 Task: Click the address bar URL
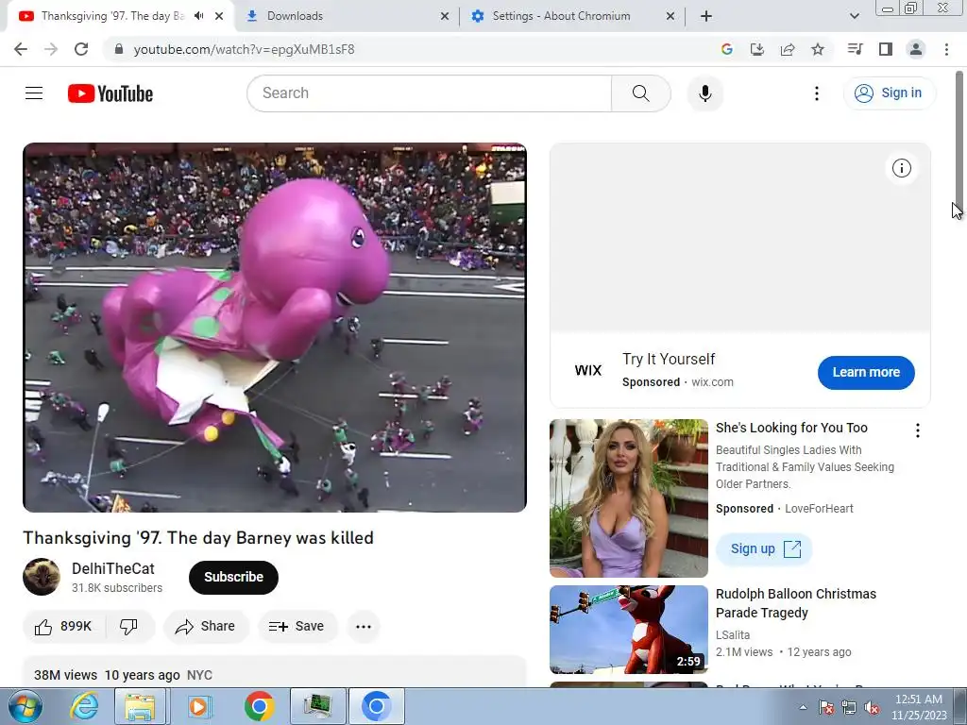point(245,49)
